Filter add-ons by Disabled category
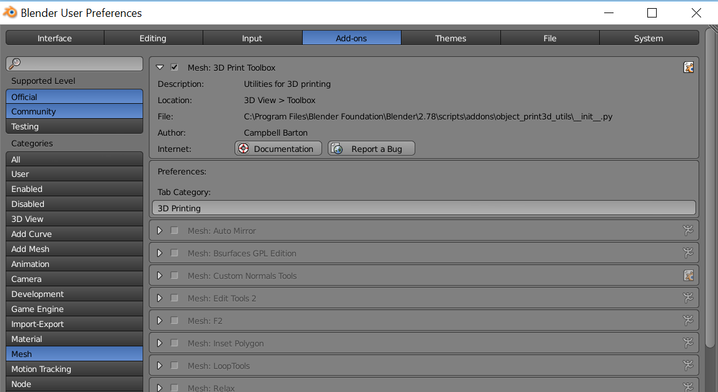Image resolution: width=718 pixels, height=392 pixels. [x=74, y=204]
